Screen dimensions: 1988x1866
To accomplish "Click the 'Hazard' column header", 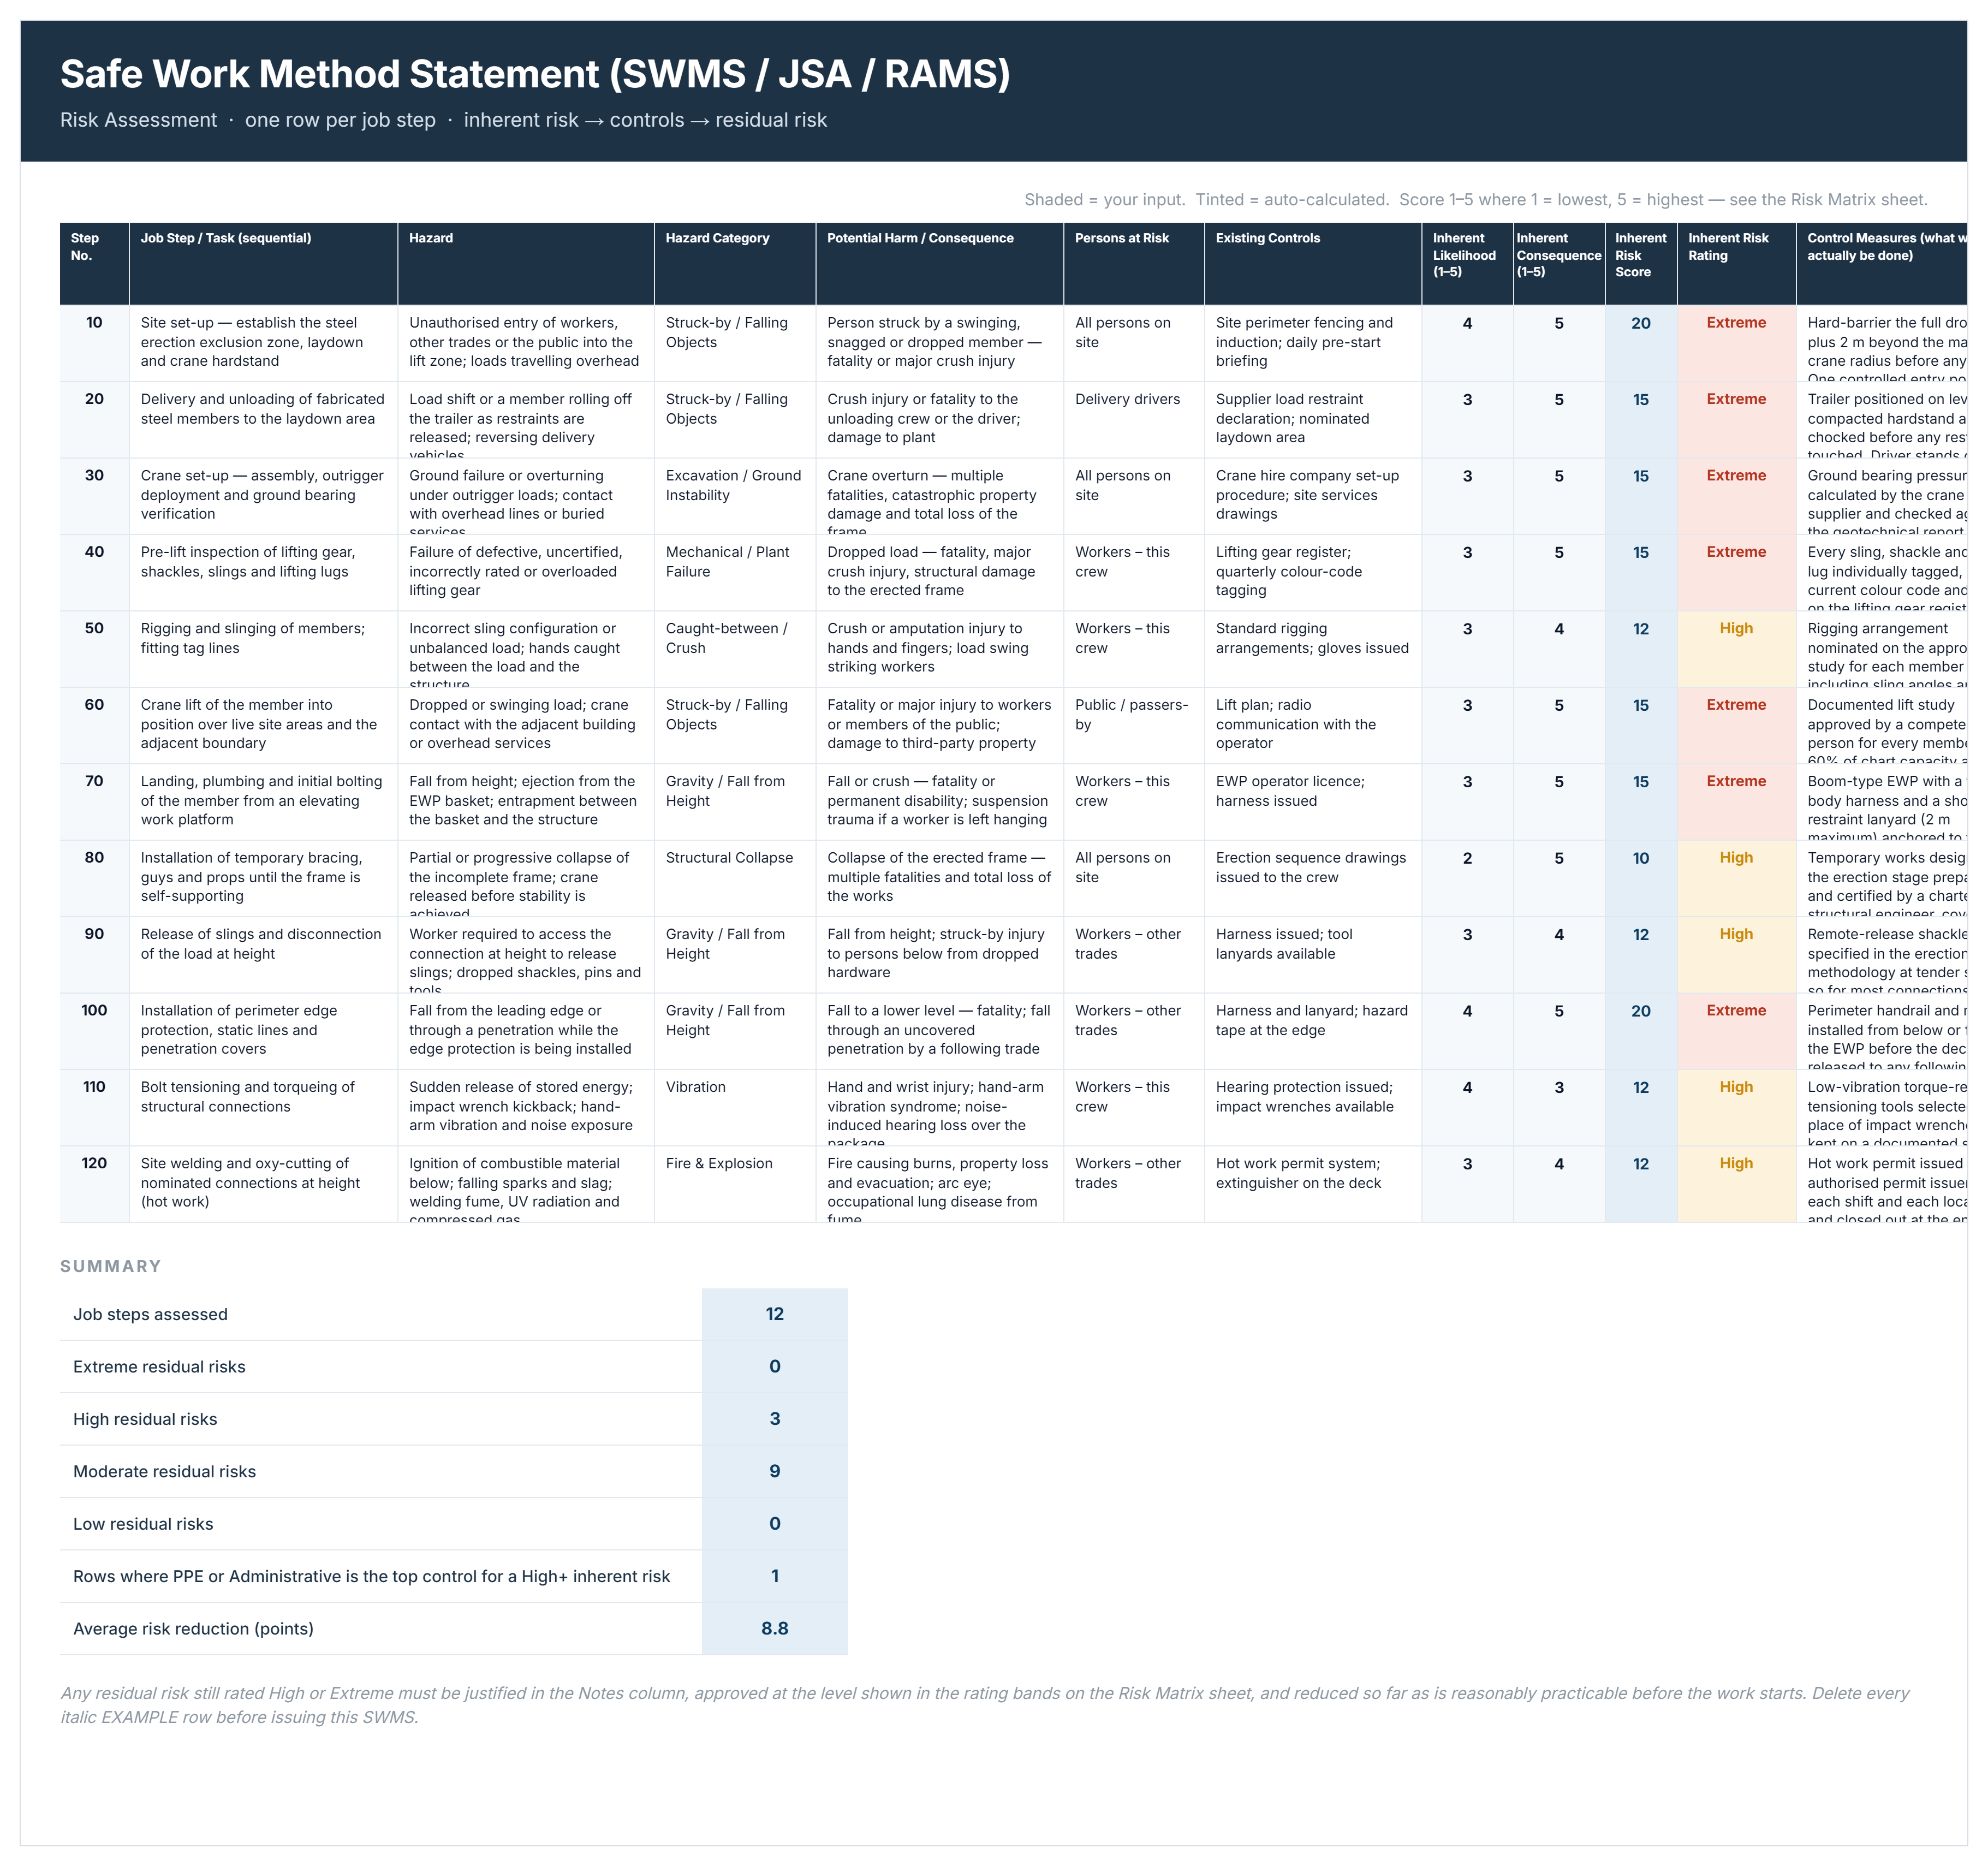I will click(526, 264).
